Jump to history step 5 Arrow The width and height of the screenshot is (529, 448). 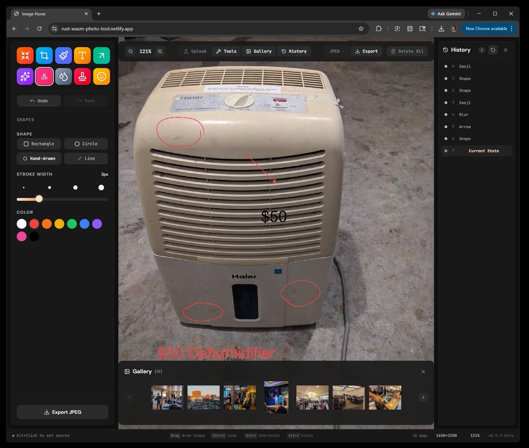[477, 127]
